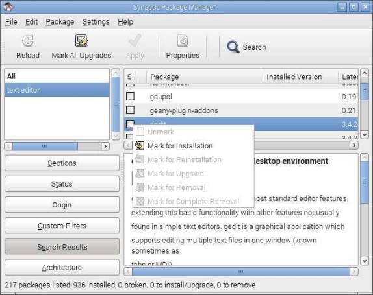Open the Settings menu
The image size is (373, 295).
(96, 22)
